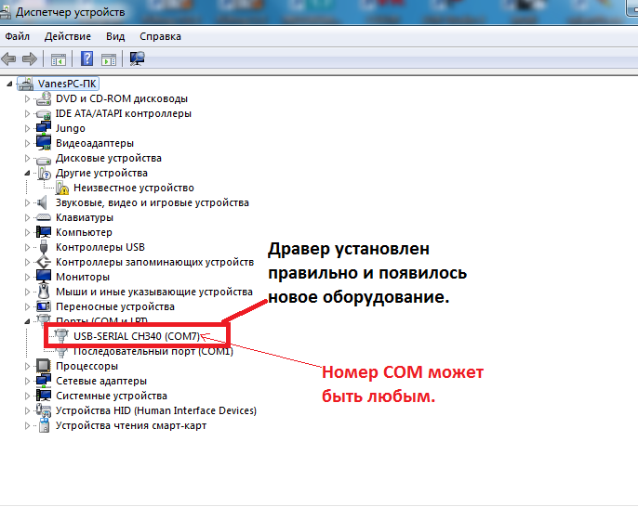Expand Устройства чтения смарт-карт node
This screenshot has width=638, height=507.
[27, 425]
